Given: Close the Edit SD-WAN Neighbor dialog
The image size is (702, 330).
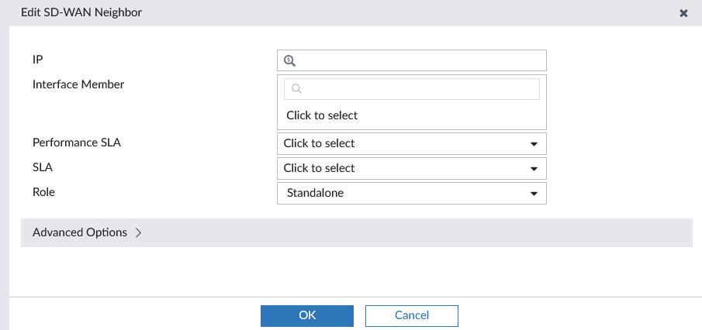Looking at the screenshot, I should pyautogui.click(x=683, y=13).
